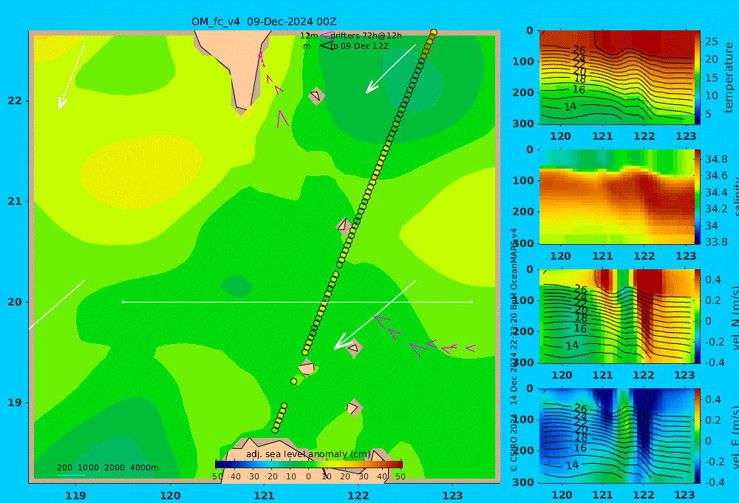Image resolution: width=739 pixels, height=503 pixels.
Task: Click the 25 tick on temperature colorbar
Action: coord(711,41)
